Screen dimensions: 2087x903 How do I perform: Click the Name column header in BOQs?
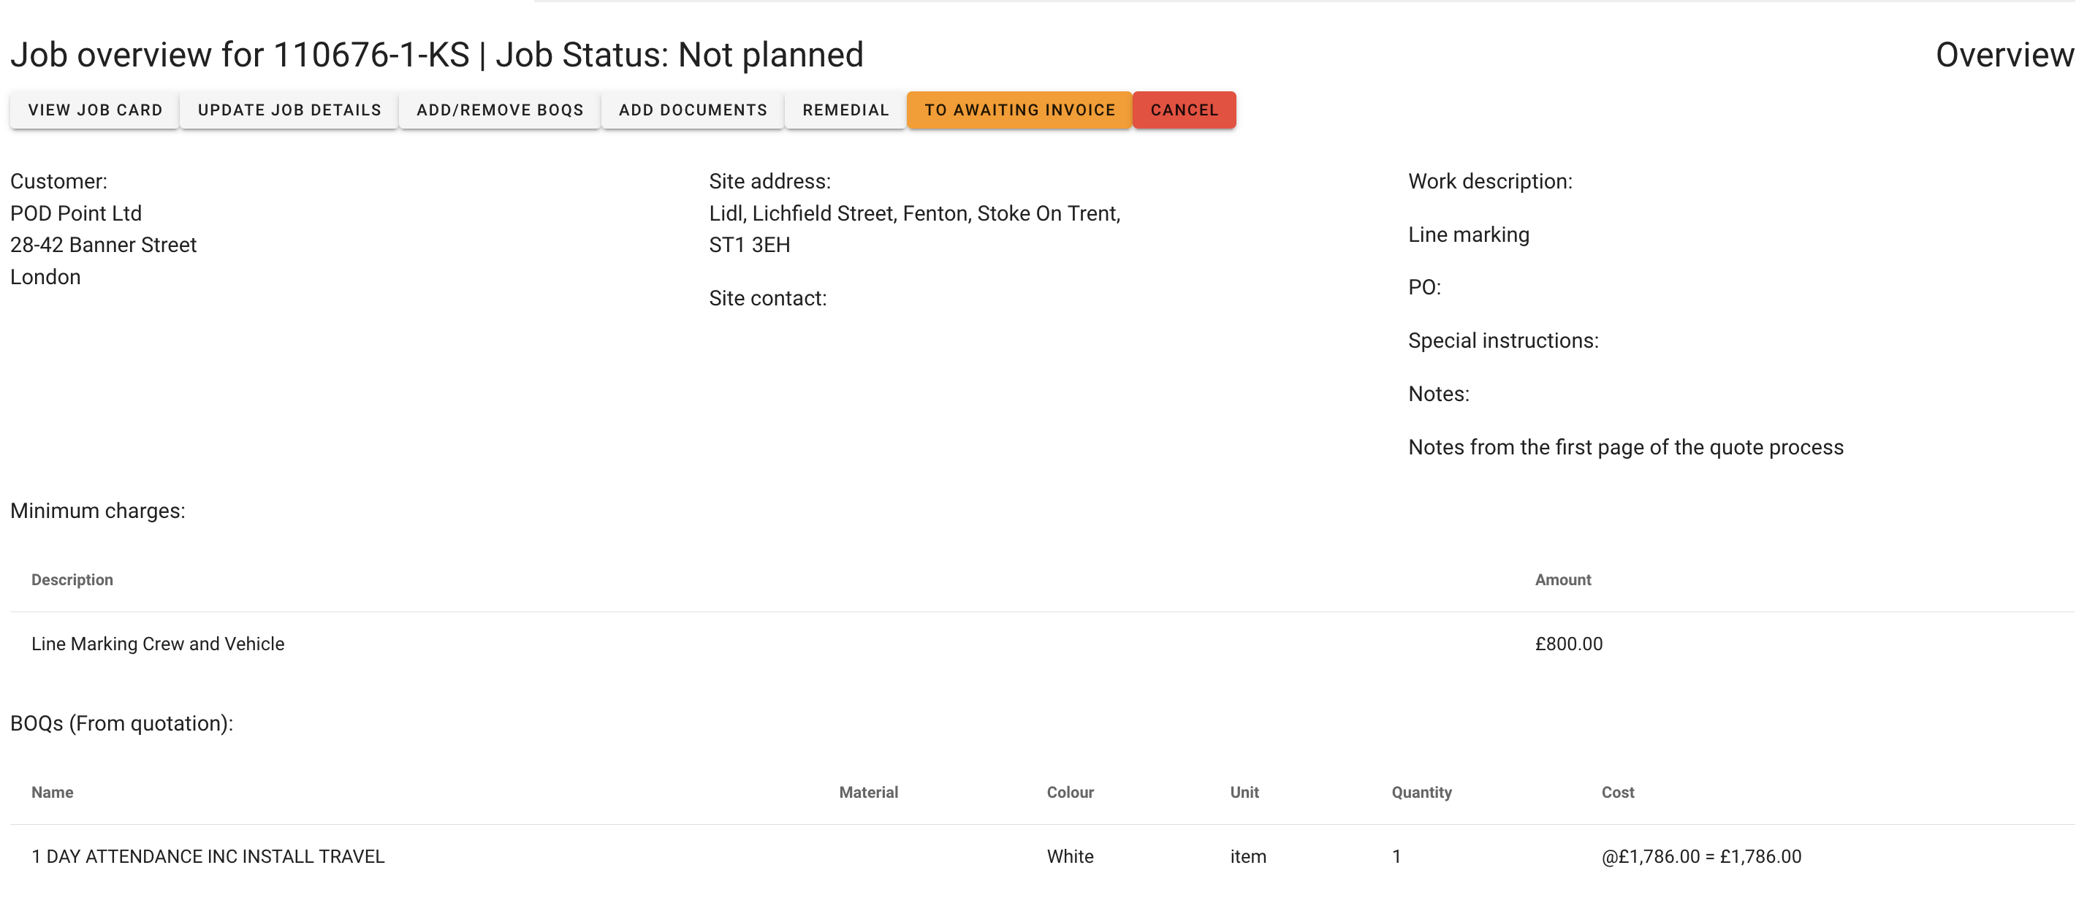tap(53, 792)
